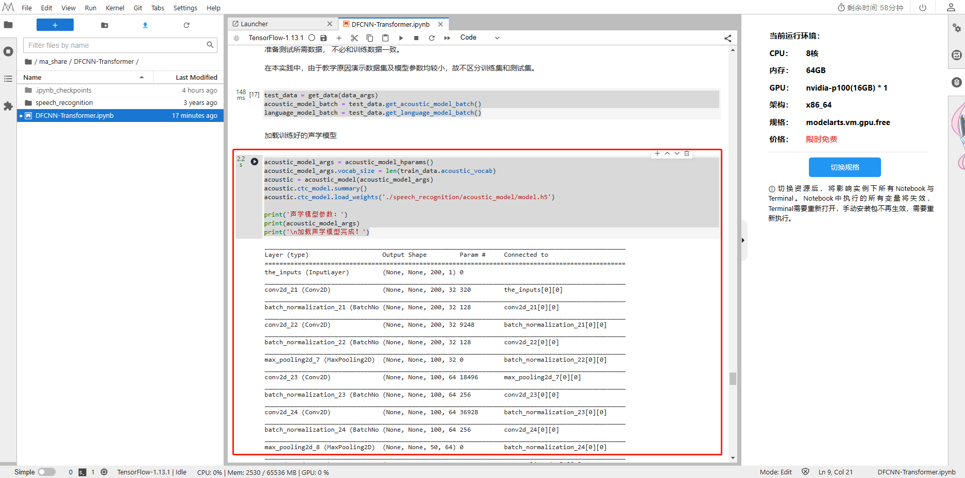The height and width of the screenshot is (478, 965).
Task: Open the File menu
Action: point(27,8)
